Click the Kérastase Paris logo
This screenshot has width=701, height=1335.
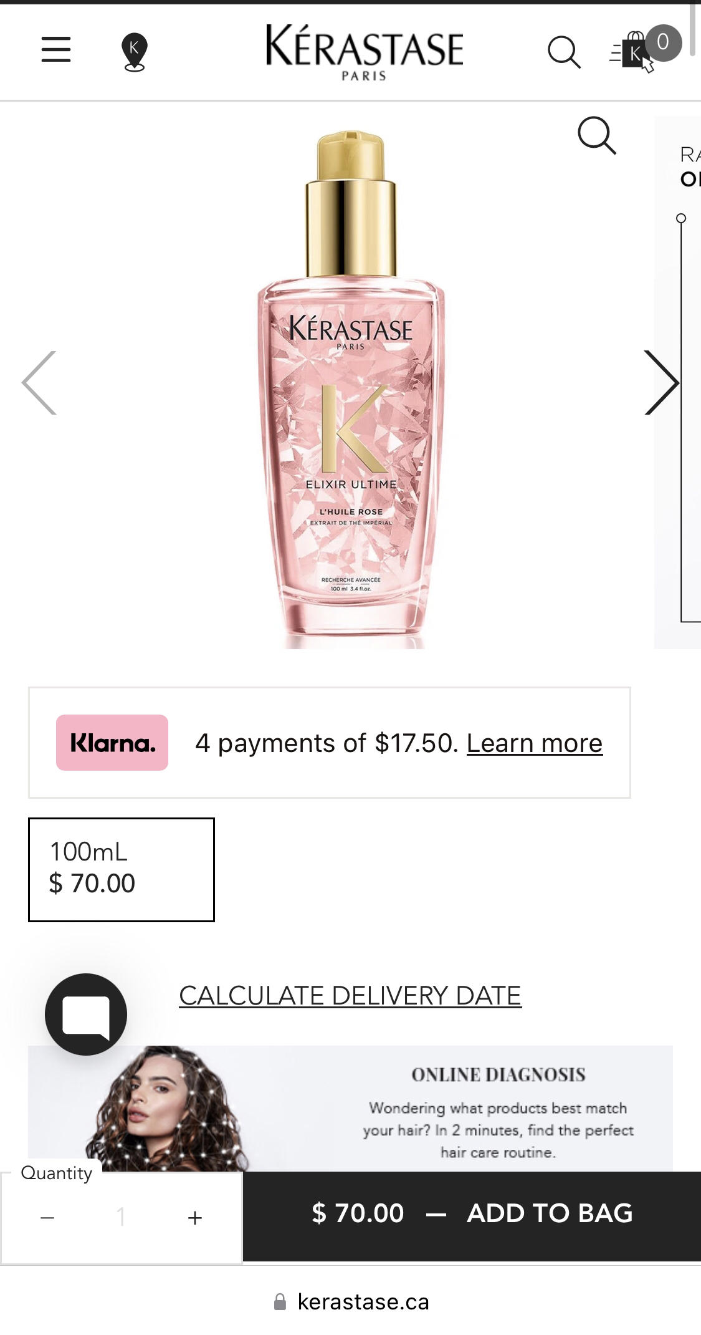click(364, 52)
